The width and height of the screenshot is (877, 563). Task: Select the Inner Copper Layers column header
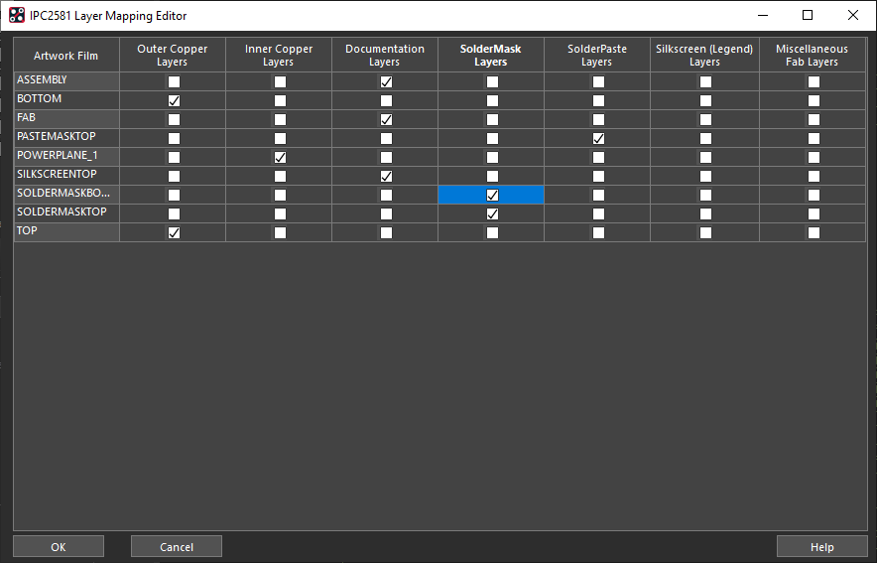coord(279,55)
